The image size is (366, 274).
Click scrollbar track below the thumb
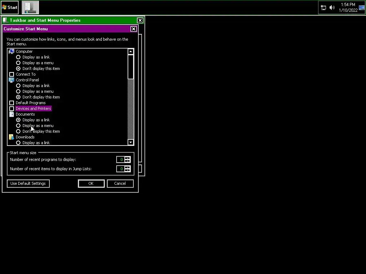[x=131, y=109]
